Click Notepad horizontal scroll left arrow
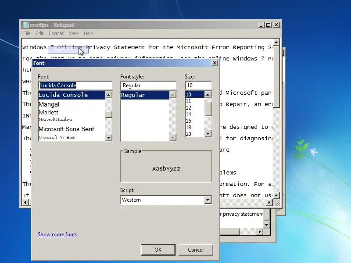The width and height of the screenshot is (351, 263). coord(25,203)
